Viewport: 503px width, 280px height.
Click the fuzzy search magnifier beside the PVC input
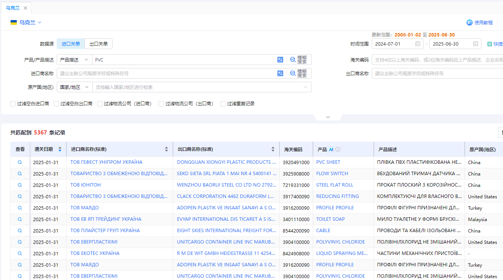[x=292, y=59]
